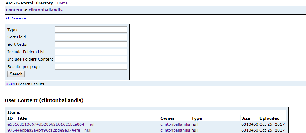Open owner clintonballandis link in first row

tap(175, 124)
